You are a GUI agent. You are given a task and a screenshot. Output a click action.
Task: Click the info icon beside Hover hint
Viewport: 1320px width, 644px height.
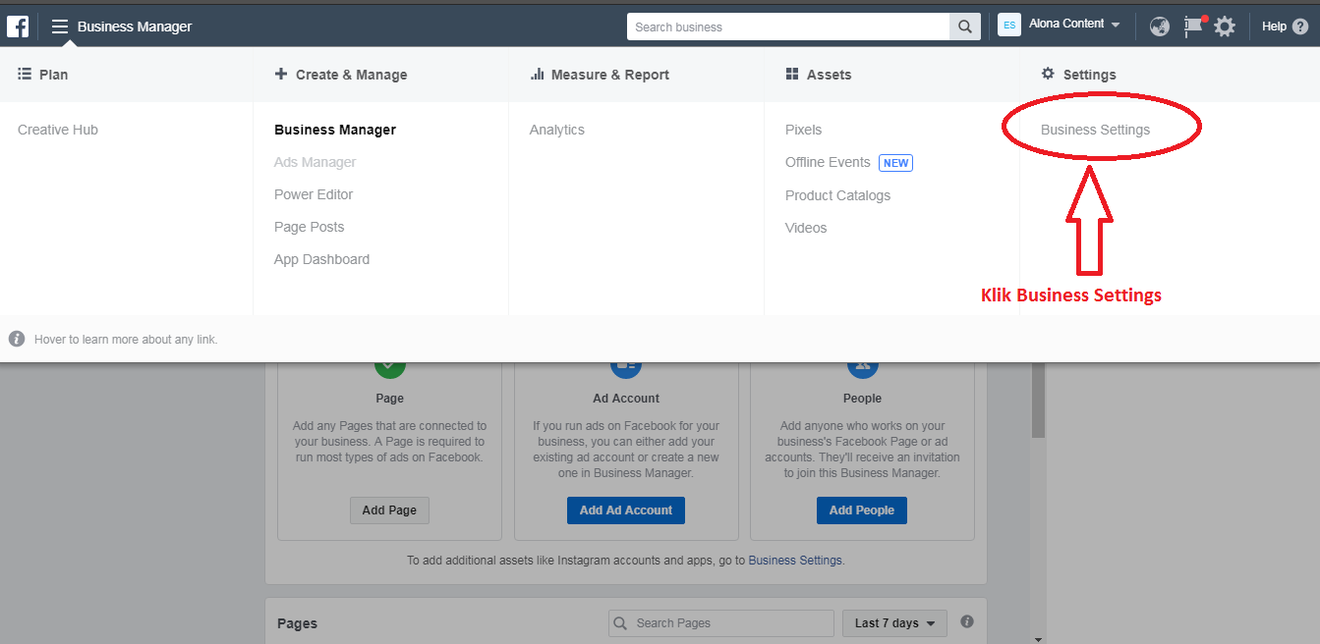click(x=17, y=339)
